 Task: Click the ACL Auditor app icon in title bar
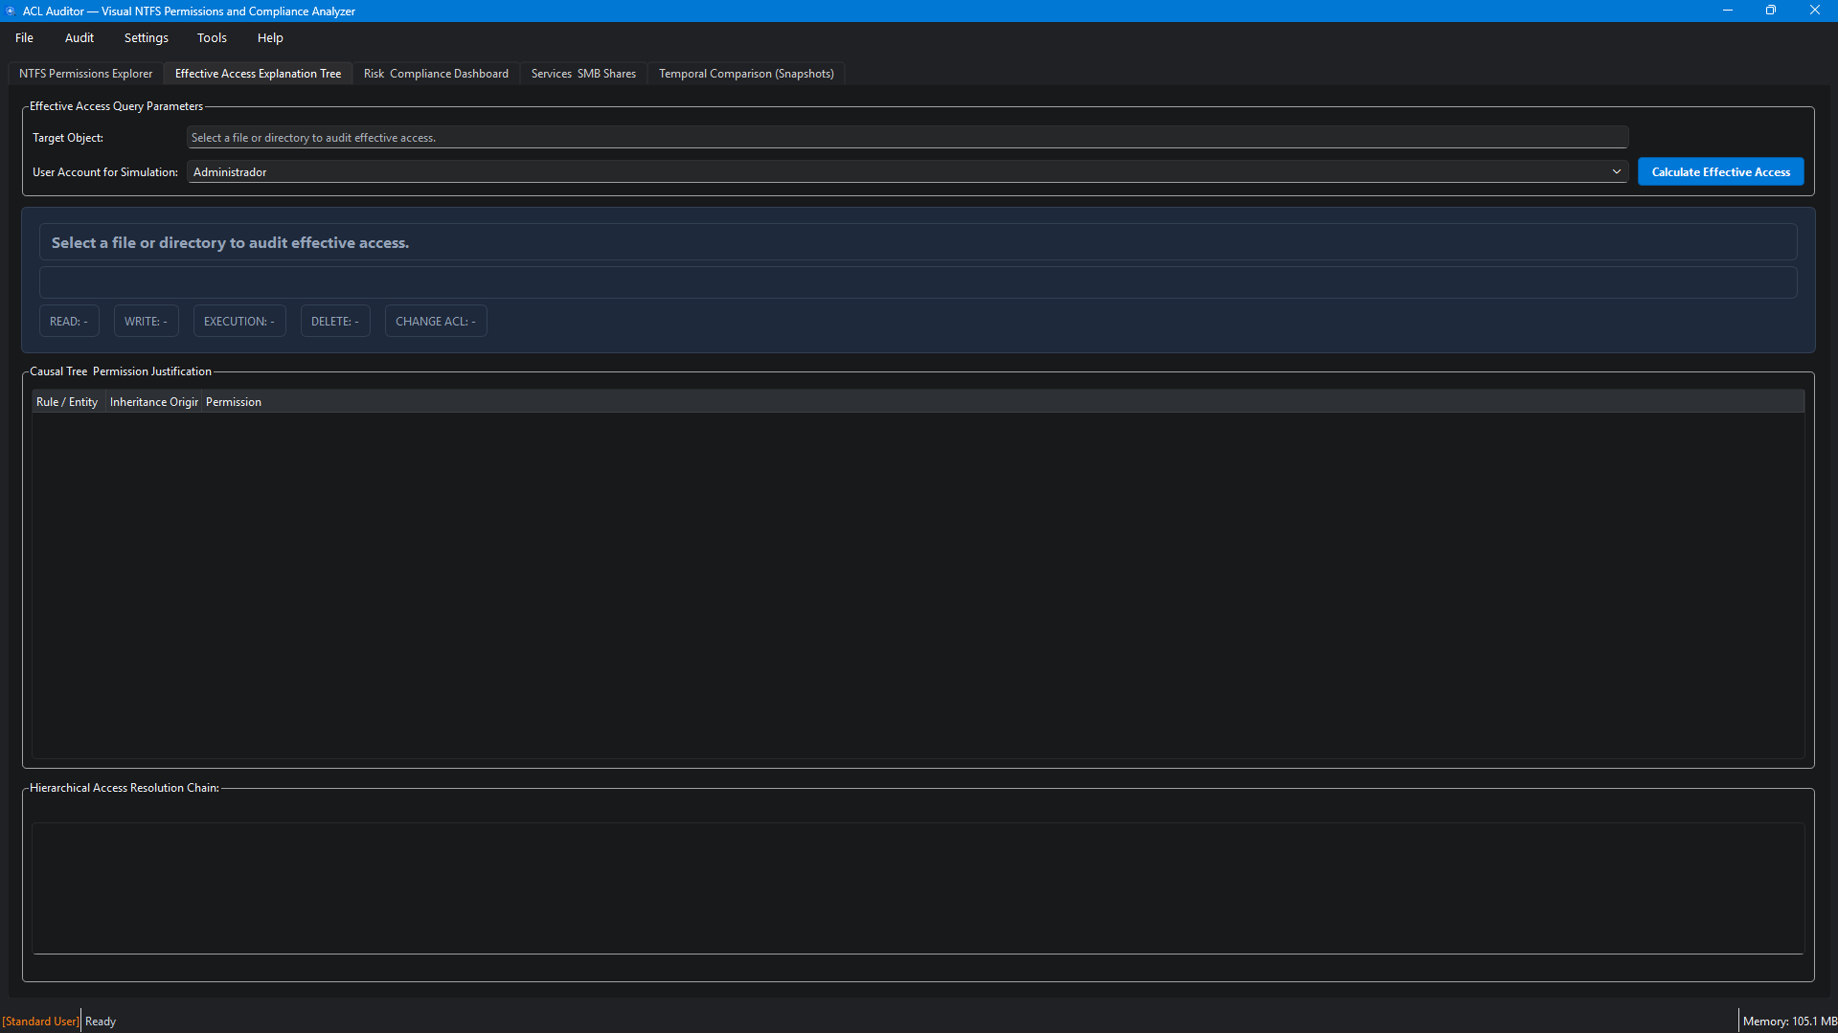tap(11, 11)
